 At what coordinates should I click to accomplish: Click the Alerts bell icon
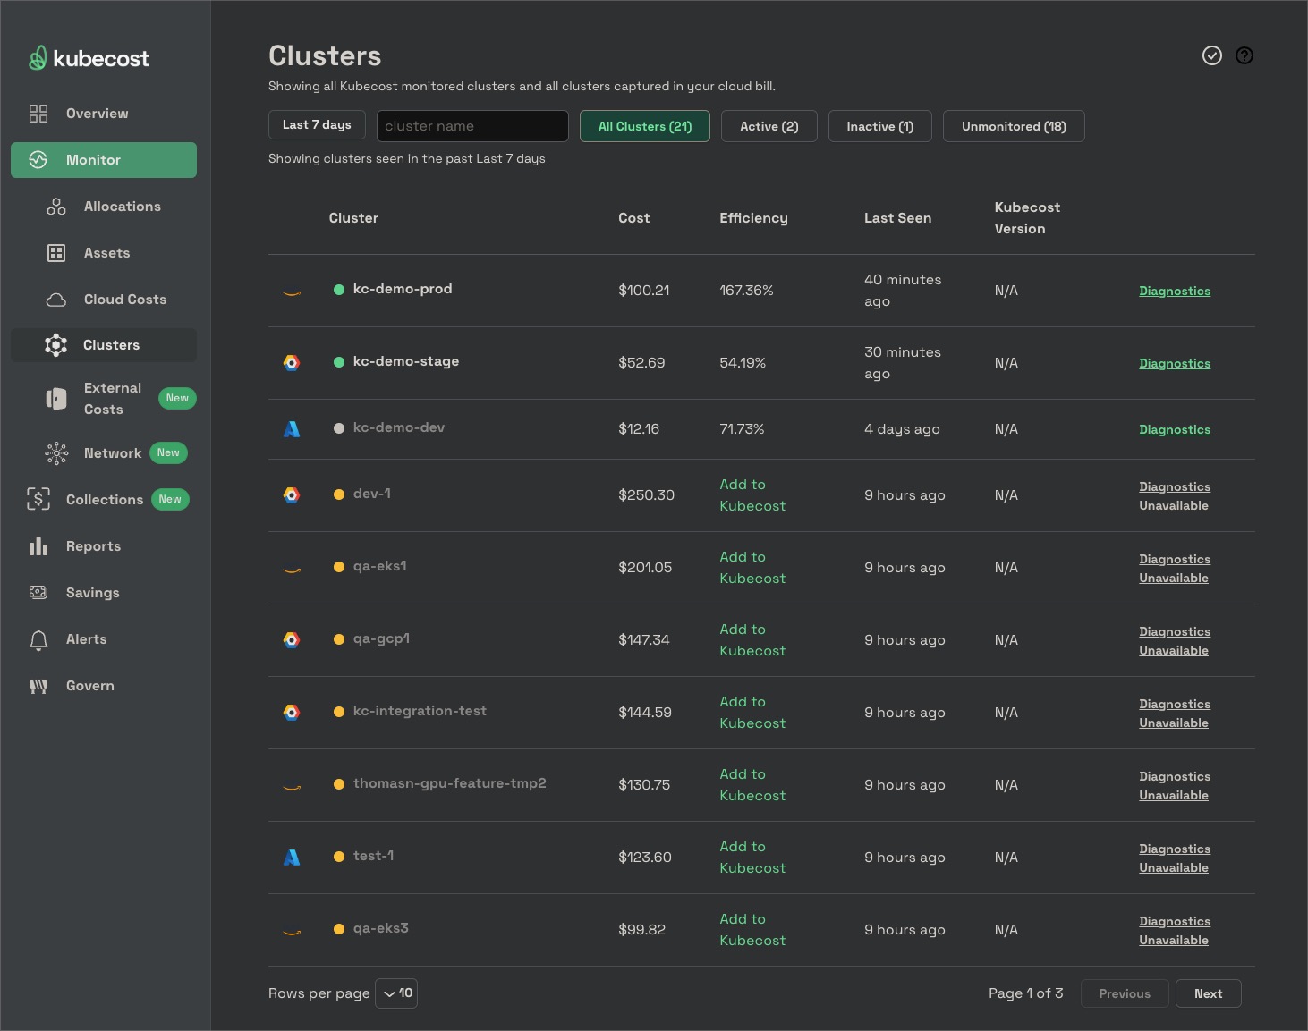38,639
